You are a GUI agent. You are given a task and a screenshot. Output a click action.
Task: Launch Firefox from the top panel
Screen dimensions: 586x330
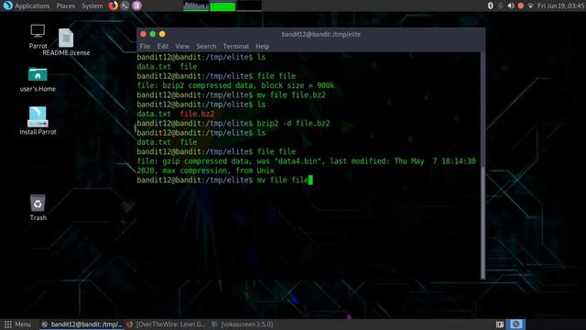pos(114,5)
